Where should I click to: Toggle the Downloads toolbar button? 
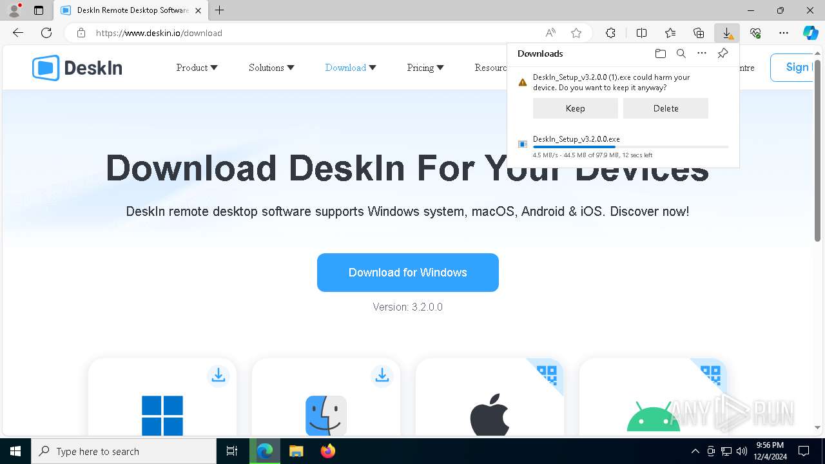click(x=727, y=33)
